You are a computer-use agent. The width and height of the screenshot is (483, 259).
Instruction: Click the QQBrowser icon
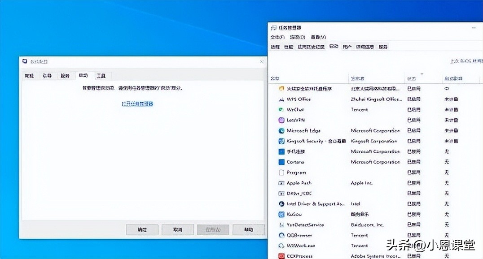tap(281, 235)
